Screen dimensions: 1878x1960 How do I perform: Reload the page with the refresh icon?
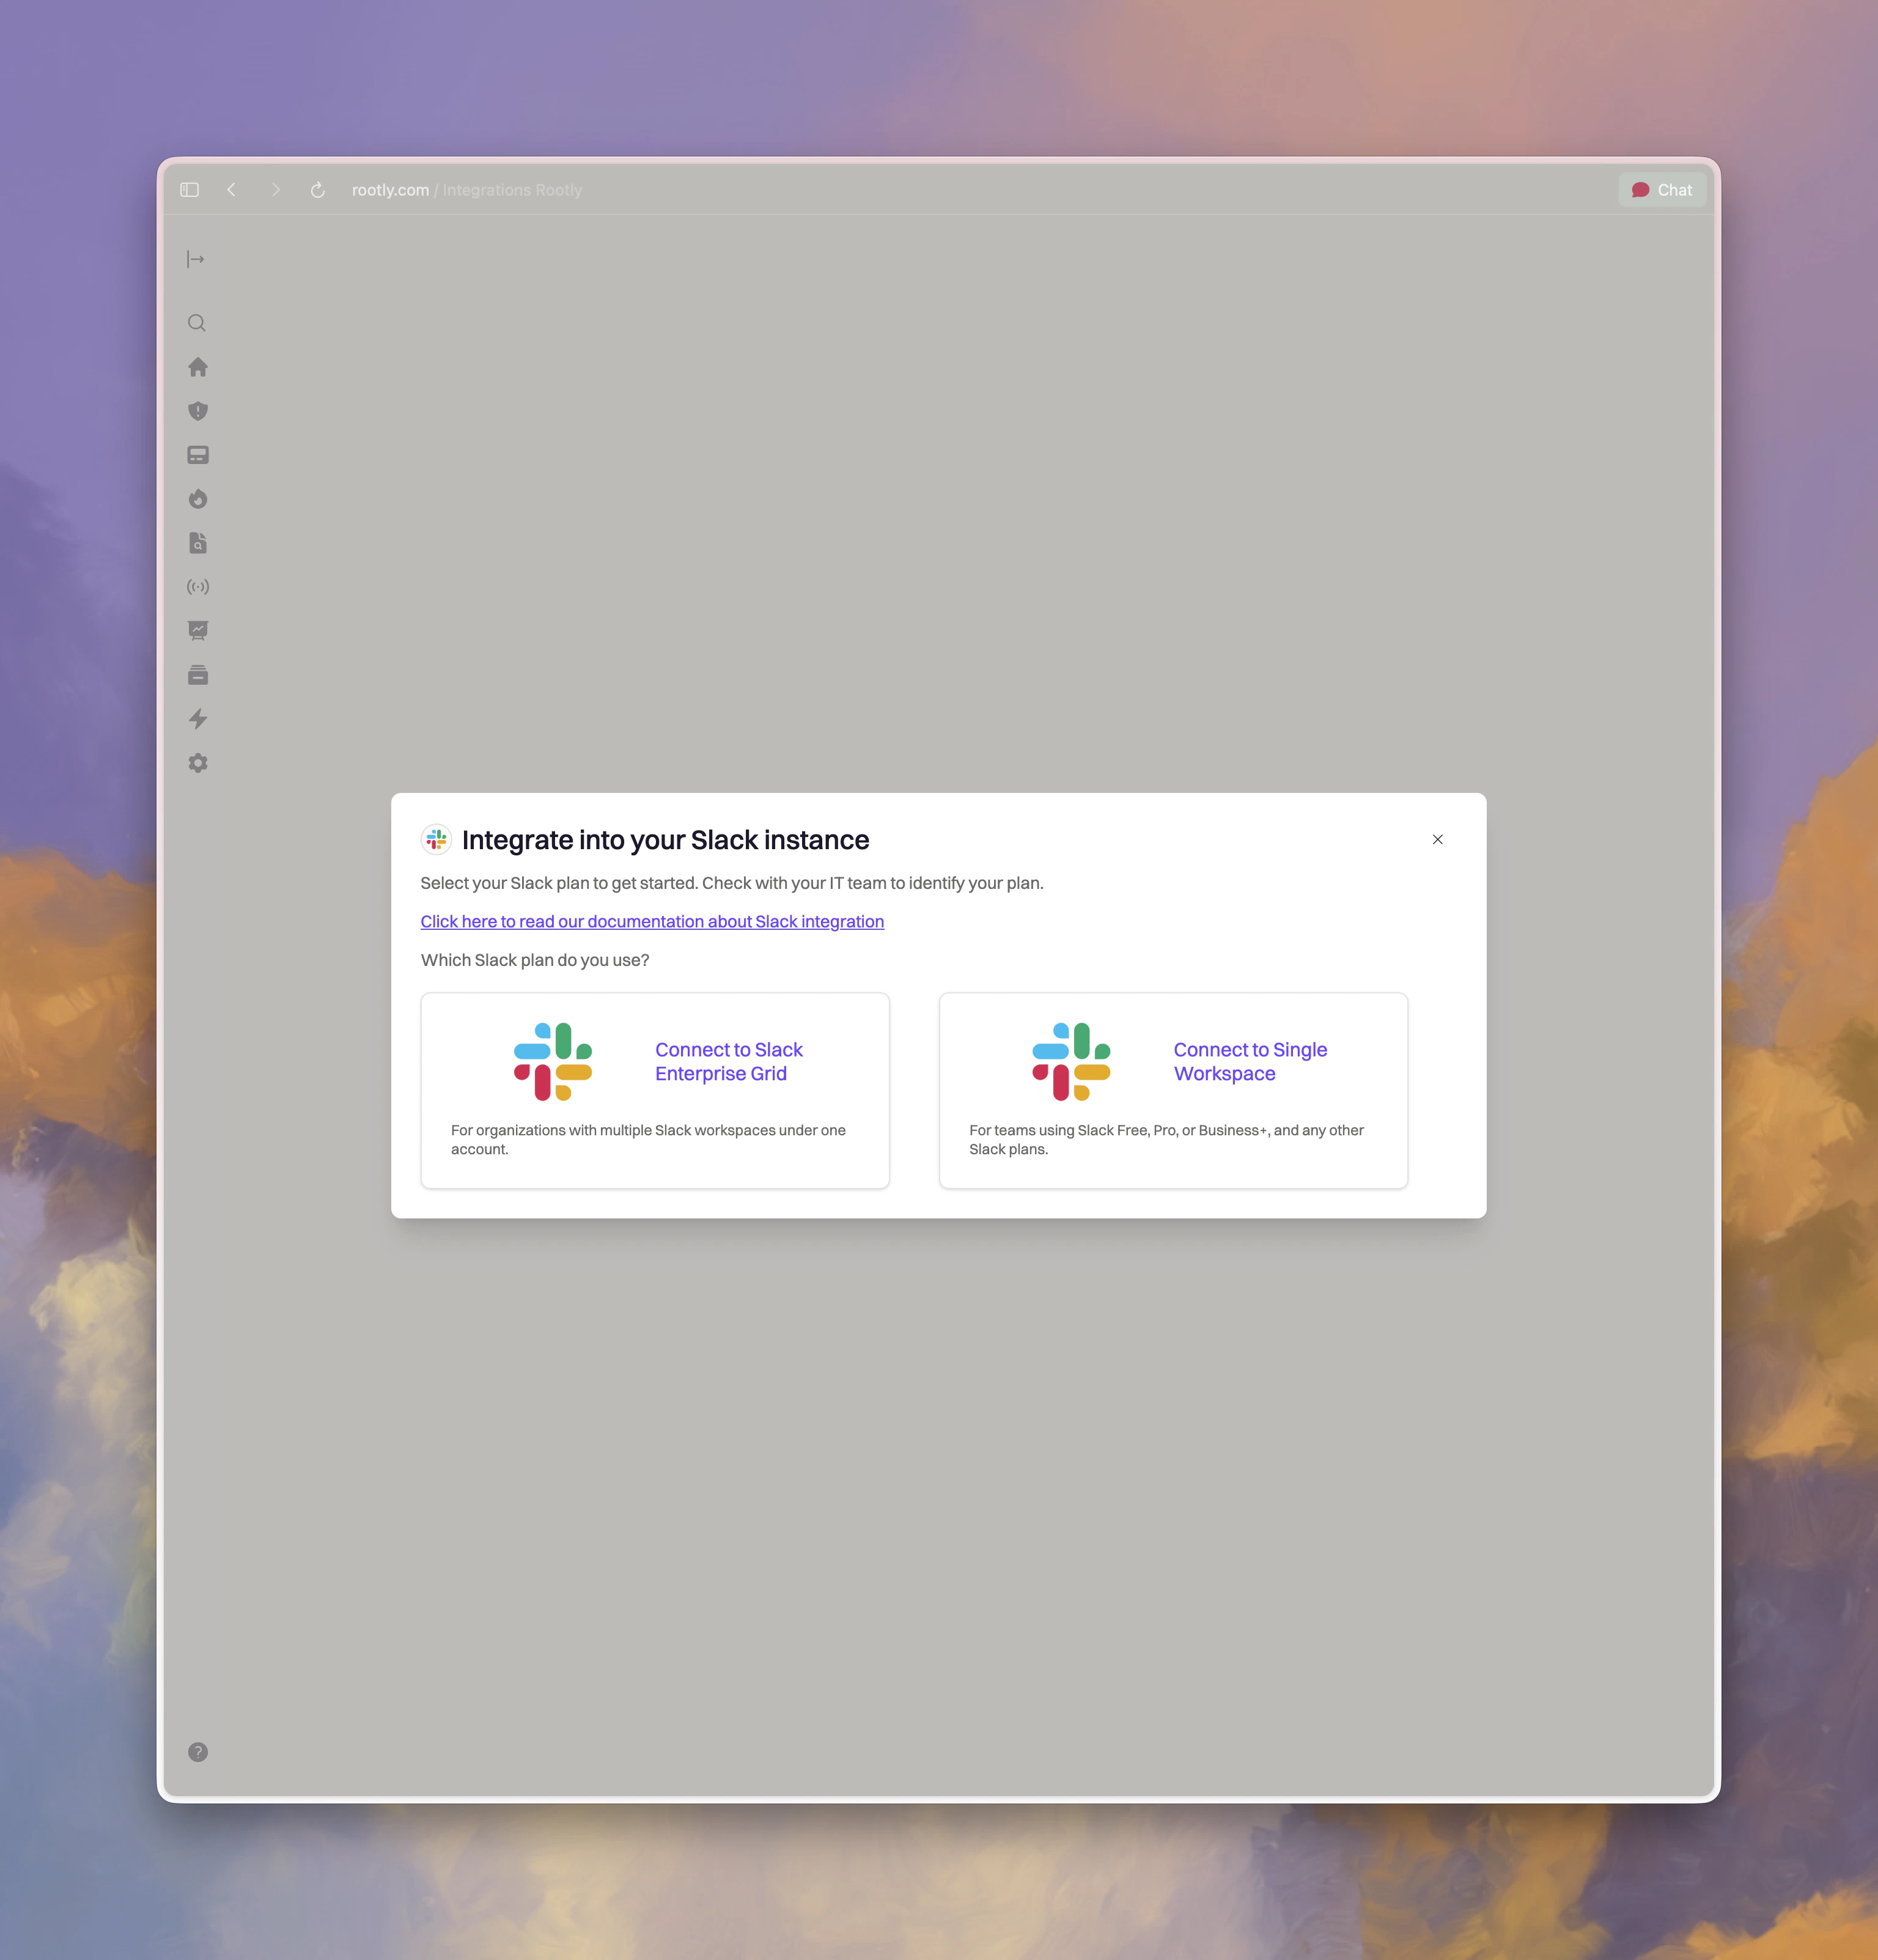[318, 190]
